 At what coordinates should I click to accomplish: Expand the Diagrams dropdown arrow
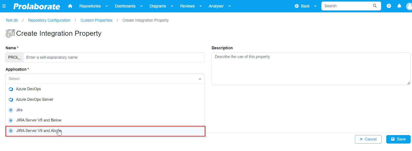click(172, 6)
